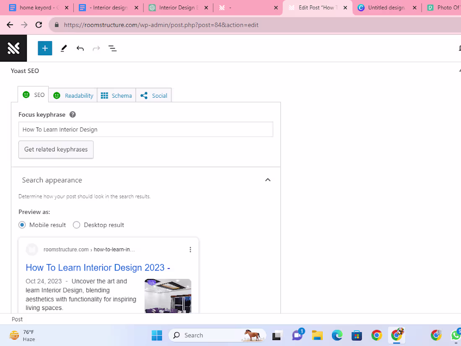This screenshot has height=346, width=461.
Task: Click the padlock icon in the address bar
Action: click(57, 25)
